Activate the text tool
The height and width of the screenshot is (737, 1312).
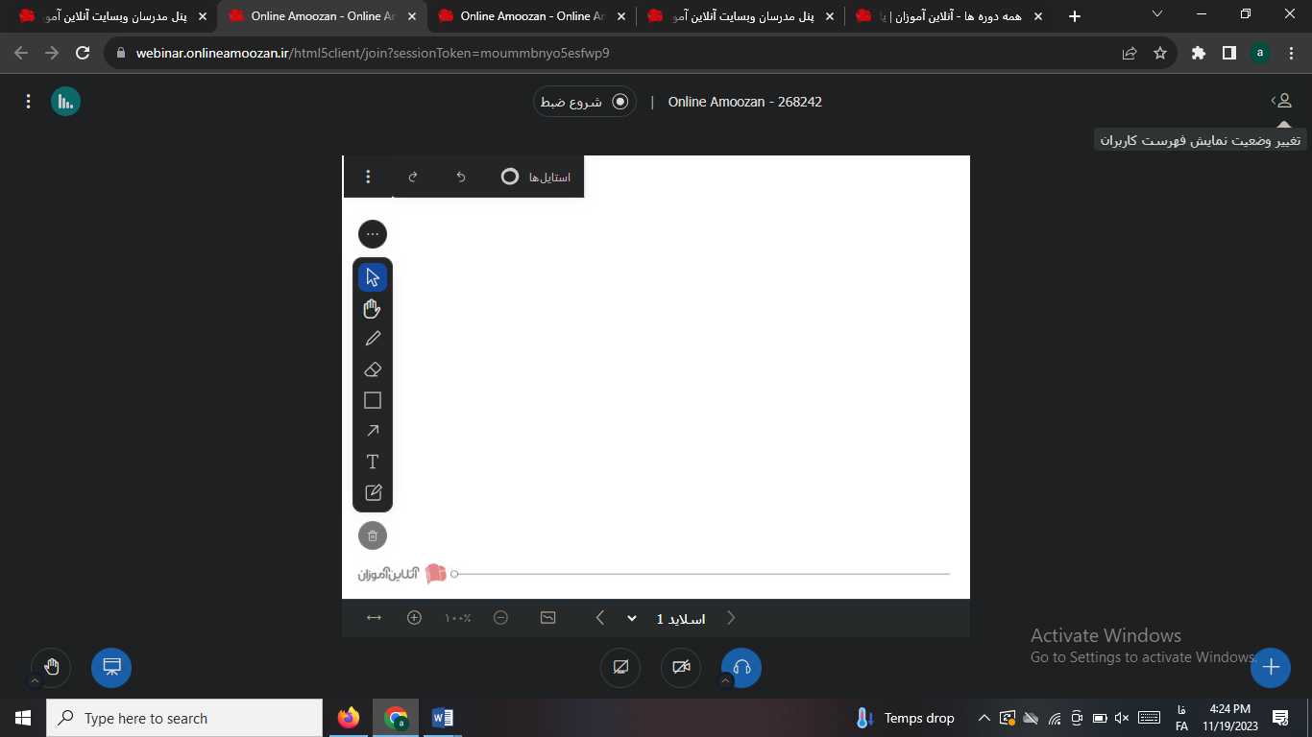coord(373,462)
